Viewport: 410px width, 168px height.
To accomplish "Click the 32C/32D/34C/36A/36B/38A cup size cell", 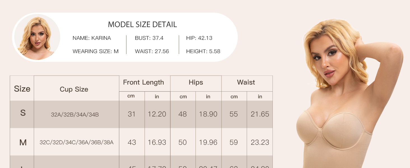I will click(76, 143).
